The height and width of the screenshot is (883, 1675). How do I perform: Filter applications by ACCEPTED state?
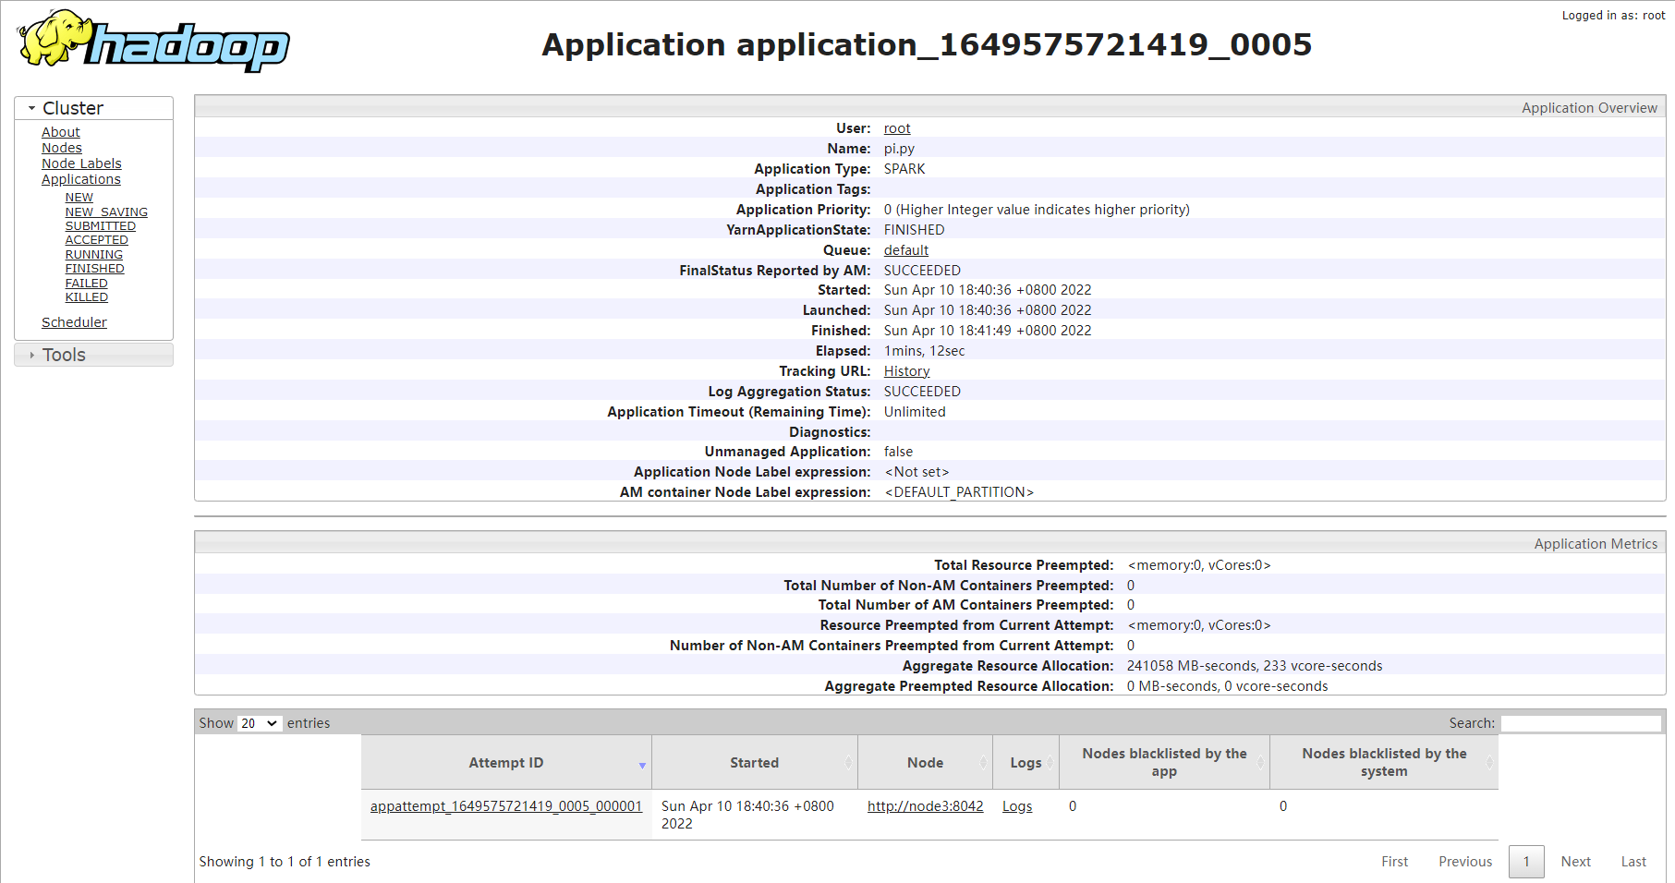[x=97, y=240]
